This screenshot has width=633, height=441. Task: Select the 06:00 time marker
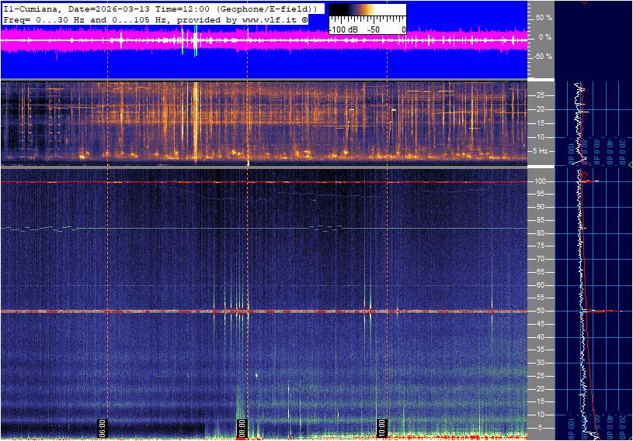click(x=102, y=429)
